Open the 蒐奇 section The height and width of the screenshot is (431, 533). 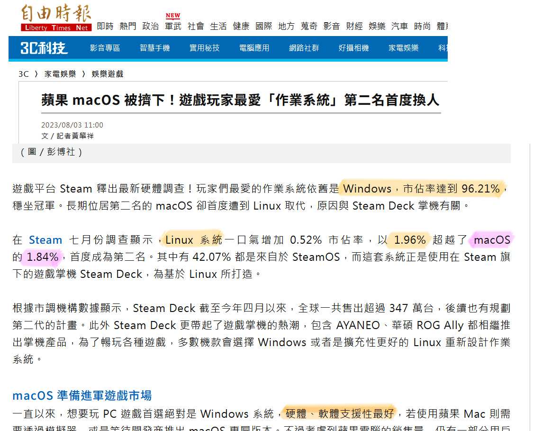click(x=309, y=26)
